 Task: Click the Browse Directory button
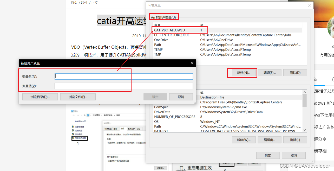click(40, 97)
